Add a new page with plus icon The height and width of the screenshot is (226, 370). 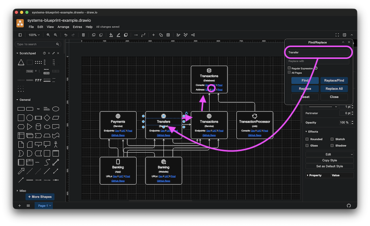[20, 205]
